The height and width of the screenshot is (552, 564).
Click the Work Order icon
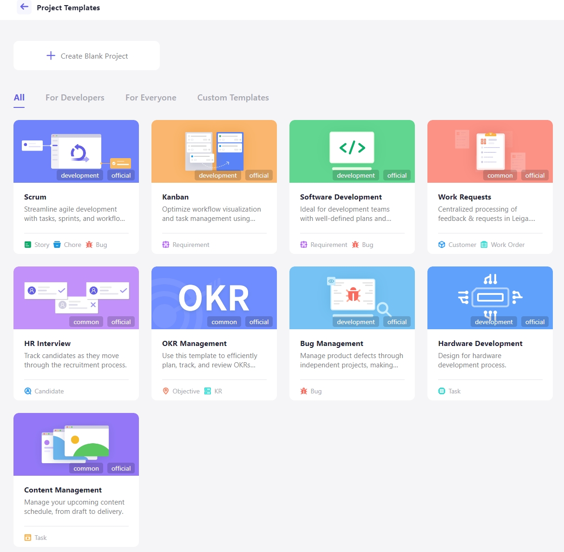coord(484,245)
